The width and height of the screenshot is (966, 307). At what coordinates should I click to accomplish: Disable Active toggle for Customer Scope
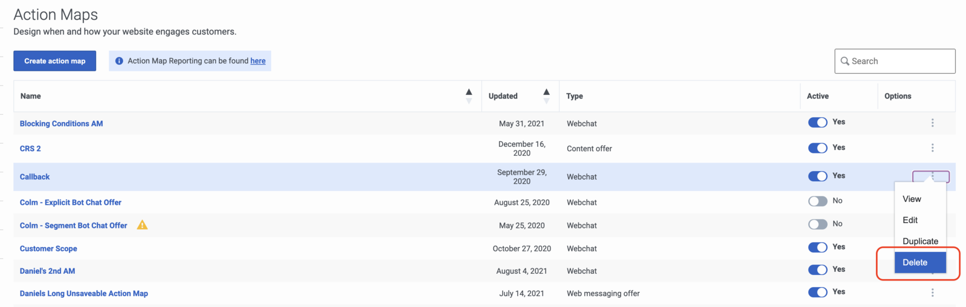click(817, 247)
